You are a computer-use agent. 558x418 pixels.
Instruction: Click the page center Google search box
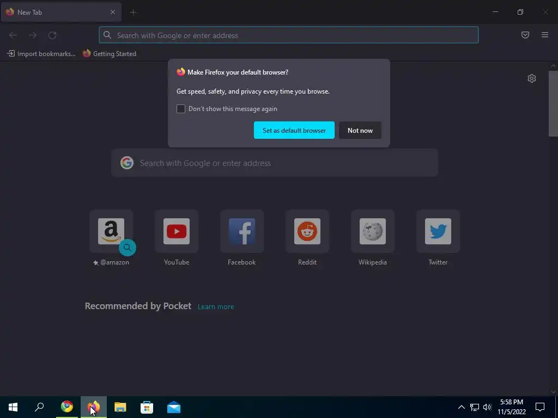(275, 163)
